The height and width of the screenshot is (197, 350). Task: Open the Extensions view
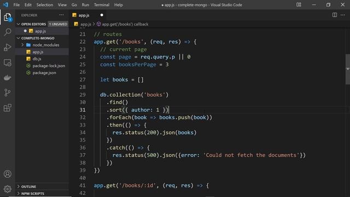tap(7, 108)
